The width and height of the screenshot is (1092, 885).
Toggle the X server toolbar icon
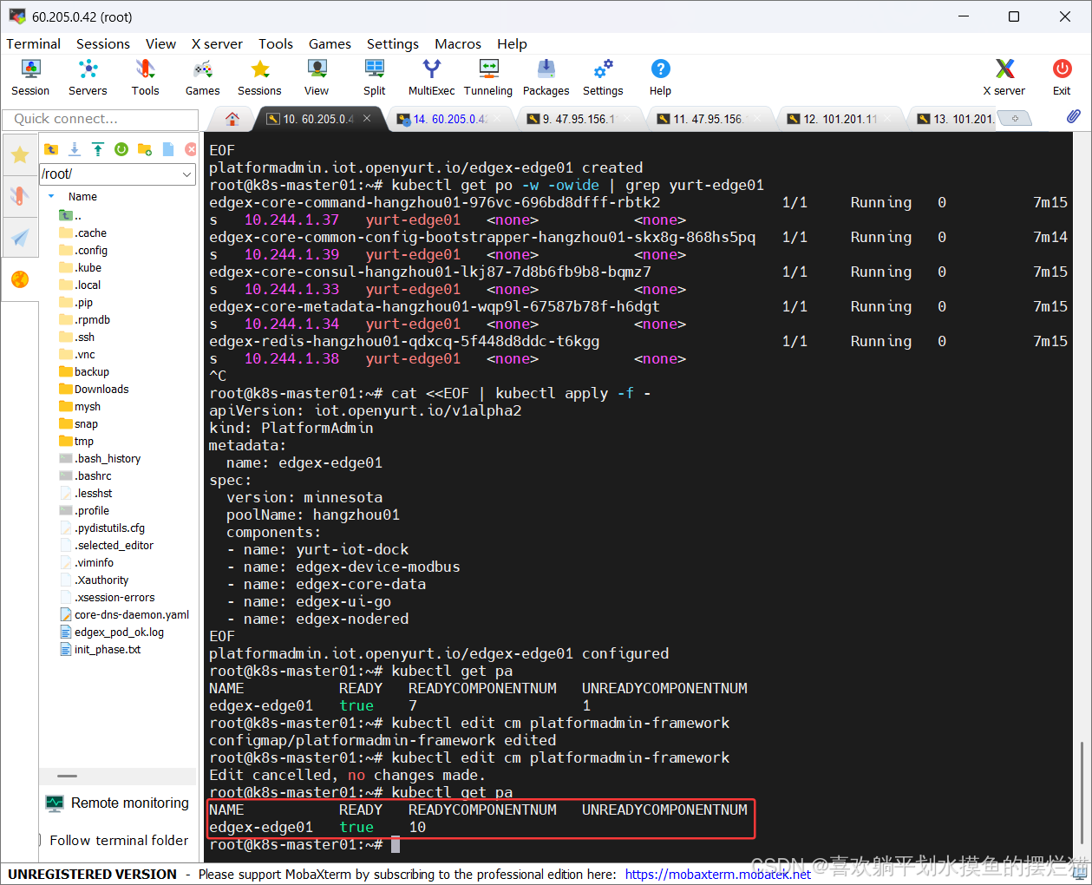pyautogui.click(x=1004, y=77)
